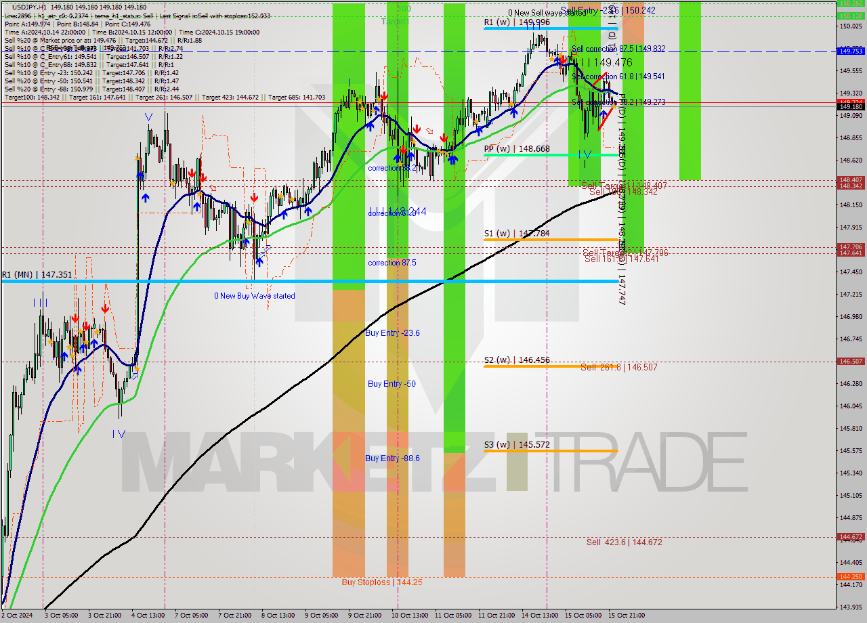Click the green 150.262 price tag
This screenshot has height=623, width=867.
pyautogui.click(x=851, y=3)
